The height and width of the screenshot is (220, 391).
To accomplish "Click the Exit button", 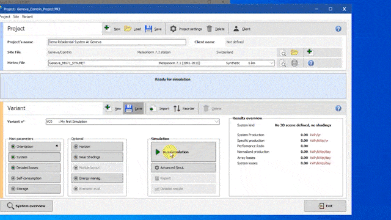I will click(325, 206).
